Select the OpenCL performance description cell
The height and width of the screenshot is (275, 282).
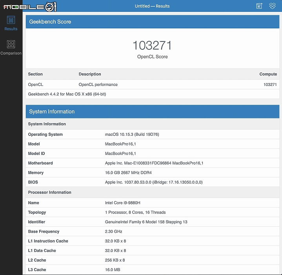click(x=98, y=84)
